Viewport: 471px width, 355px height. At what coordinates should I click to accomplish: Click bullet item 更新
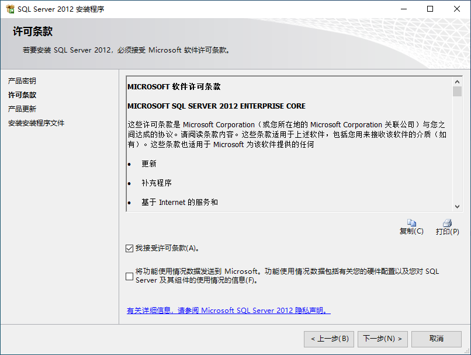click(149, 163)
